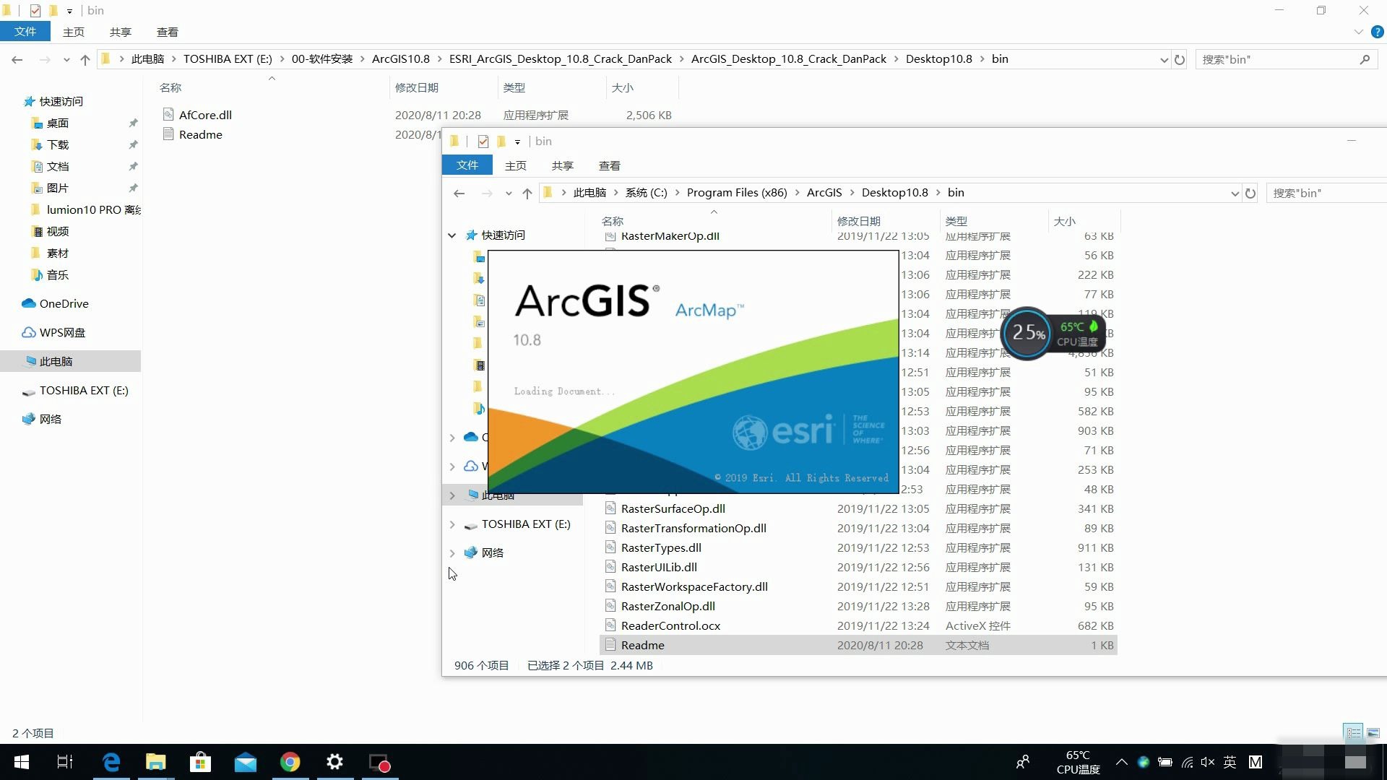Click the screen recorder icon in the taskbar
The image size is (1387, 780).
coord(380,763)
